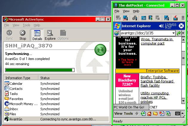Screen dimensions: 188x126
Task: Click the grayed connect computer icon in dotPocket
Action: click(x=118, y=18)
